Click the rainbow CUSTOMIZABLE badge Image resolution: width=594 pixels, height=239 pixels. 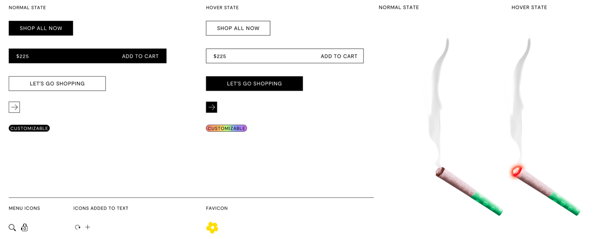pyautogui.click(x=226, y=128)
